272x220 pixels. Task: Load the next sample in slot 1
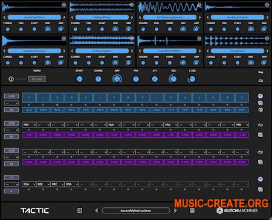point(64,18)
